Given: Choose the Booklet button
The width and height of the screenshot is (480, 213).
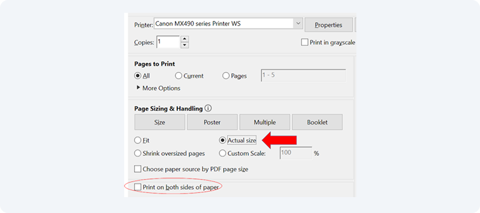Looking at the screenshot, I should coord(317,122).
